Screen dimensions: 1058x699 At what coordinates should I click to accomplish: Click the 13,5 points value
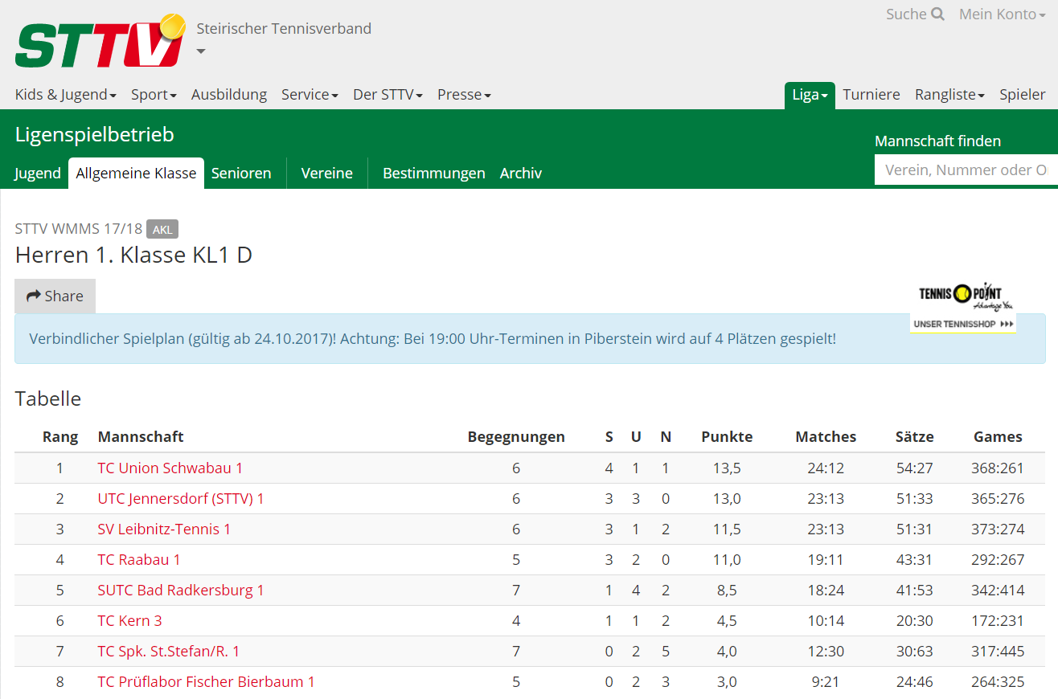pos(727,468)
